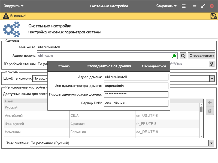This screenshot has height=163, width=218.
Task: Open the Сохранить dropdown menu
Action: [x=166, y=6]
